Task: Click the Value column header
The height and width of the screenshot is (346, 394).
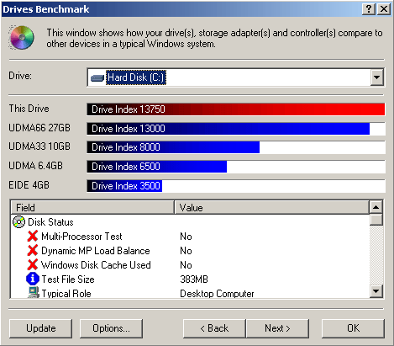Action: (x=271, y=208)
